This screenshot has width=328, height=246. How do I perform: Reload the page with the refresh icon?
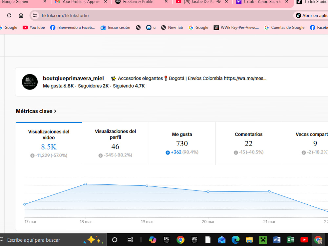tap(9, 15)
